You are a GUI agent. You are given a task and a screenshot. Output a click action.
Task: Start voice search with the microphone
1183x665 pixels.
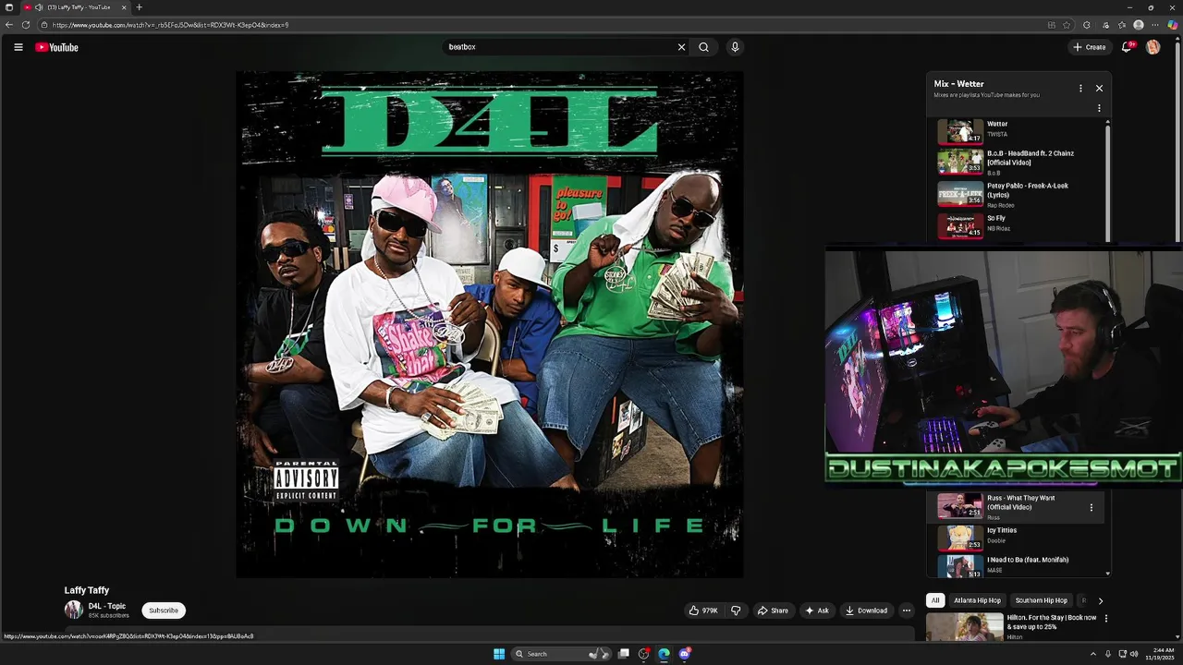pos(735,47)
